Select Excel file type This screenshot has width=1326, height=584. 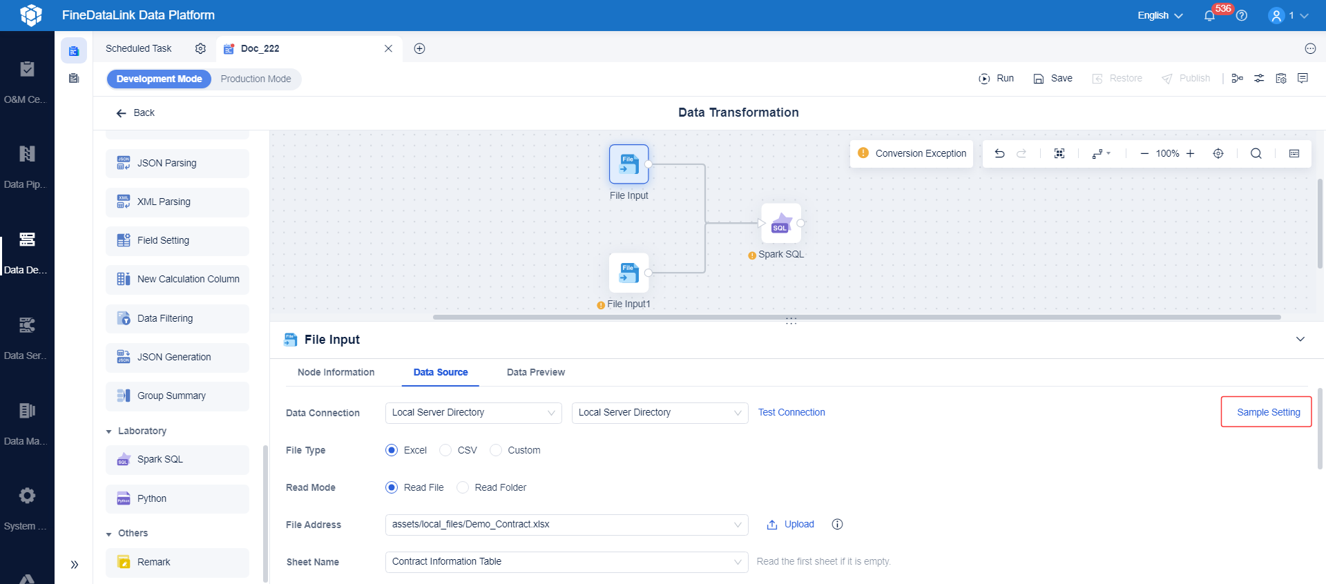coord(392,450)
